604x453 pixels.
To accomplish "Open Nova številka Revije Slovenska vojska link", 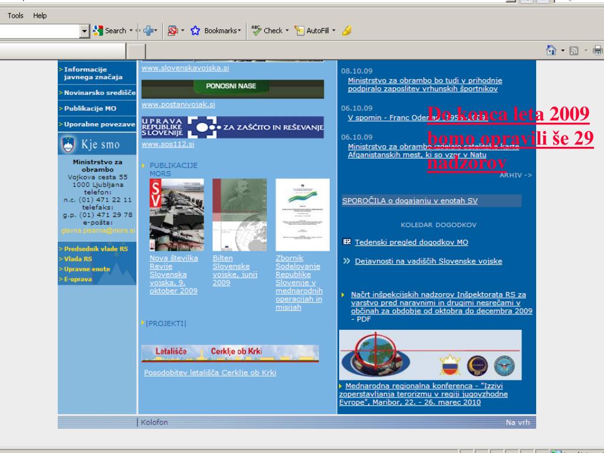I will (x=174, y=274).
